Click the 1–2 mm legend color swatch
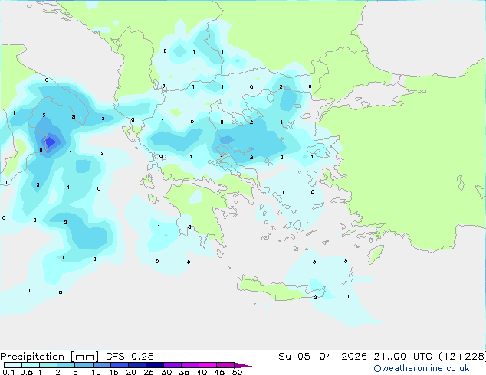The height and width of the screenshot is (375, 486). [x=48, y=365]
